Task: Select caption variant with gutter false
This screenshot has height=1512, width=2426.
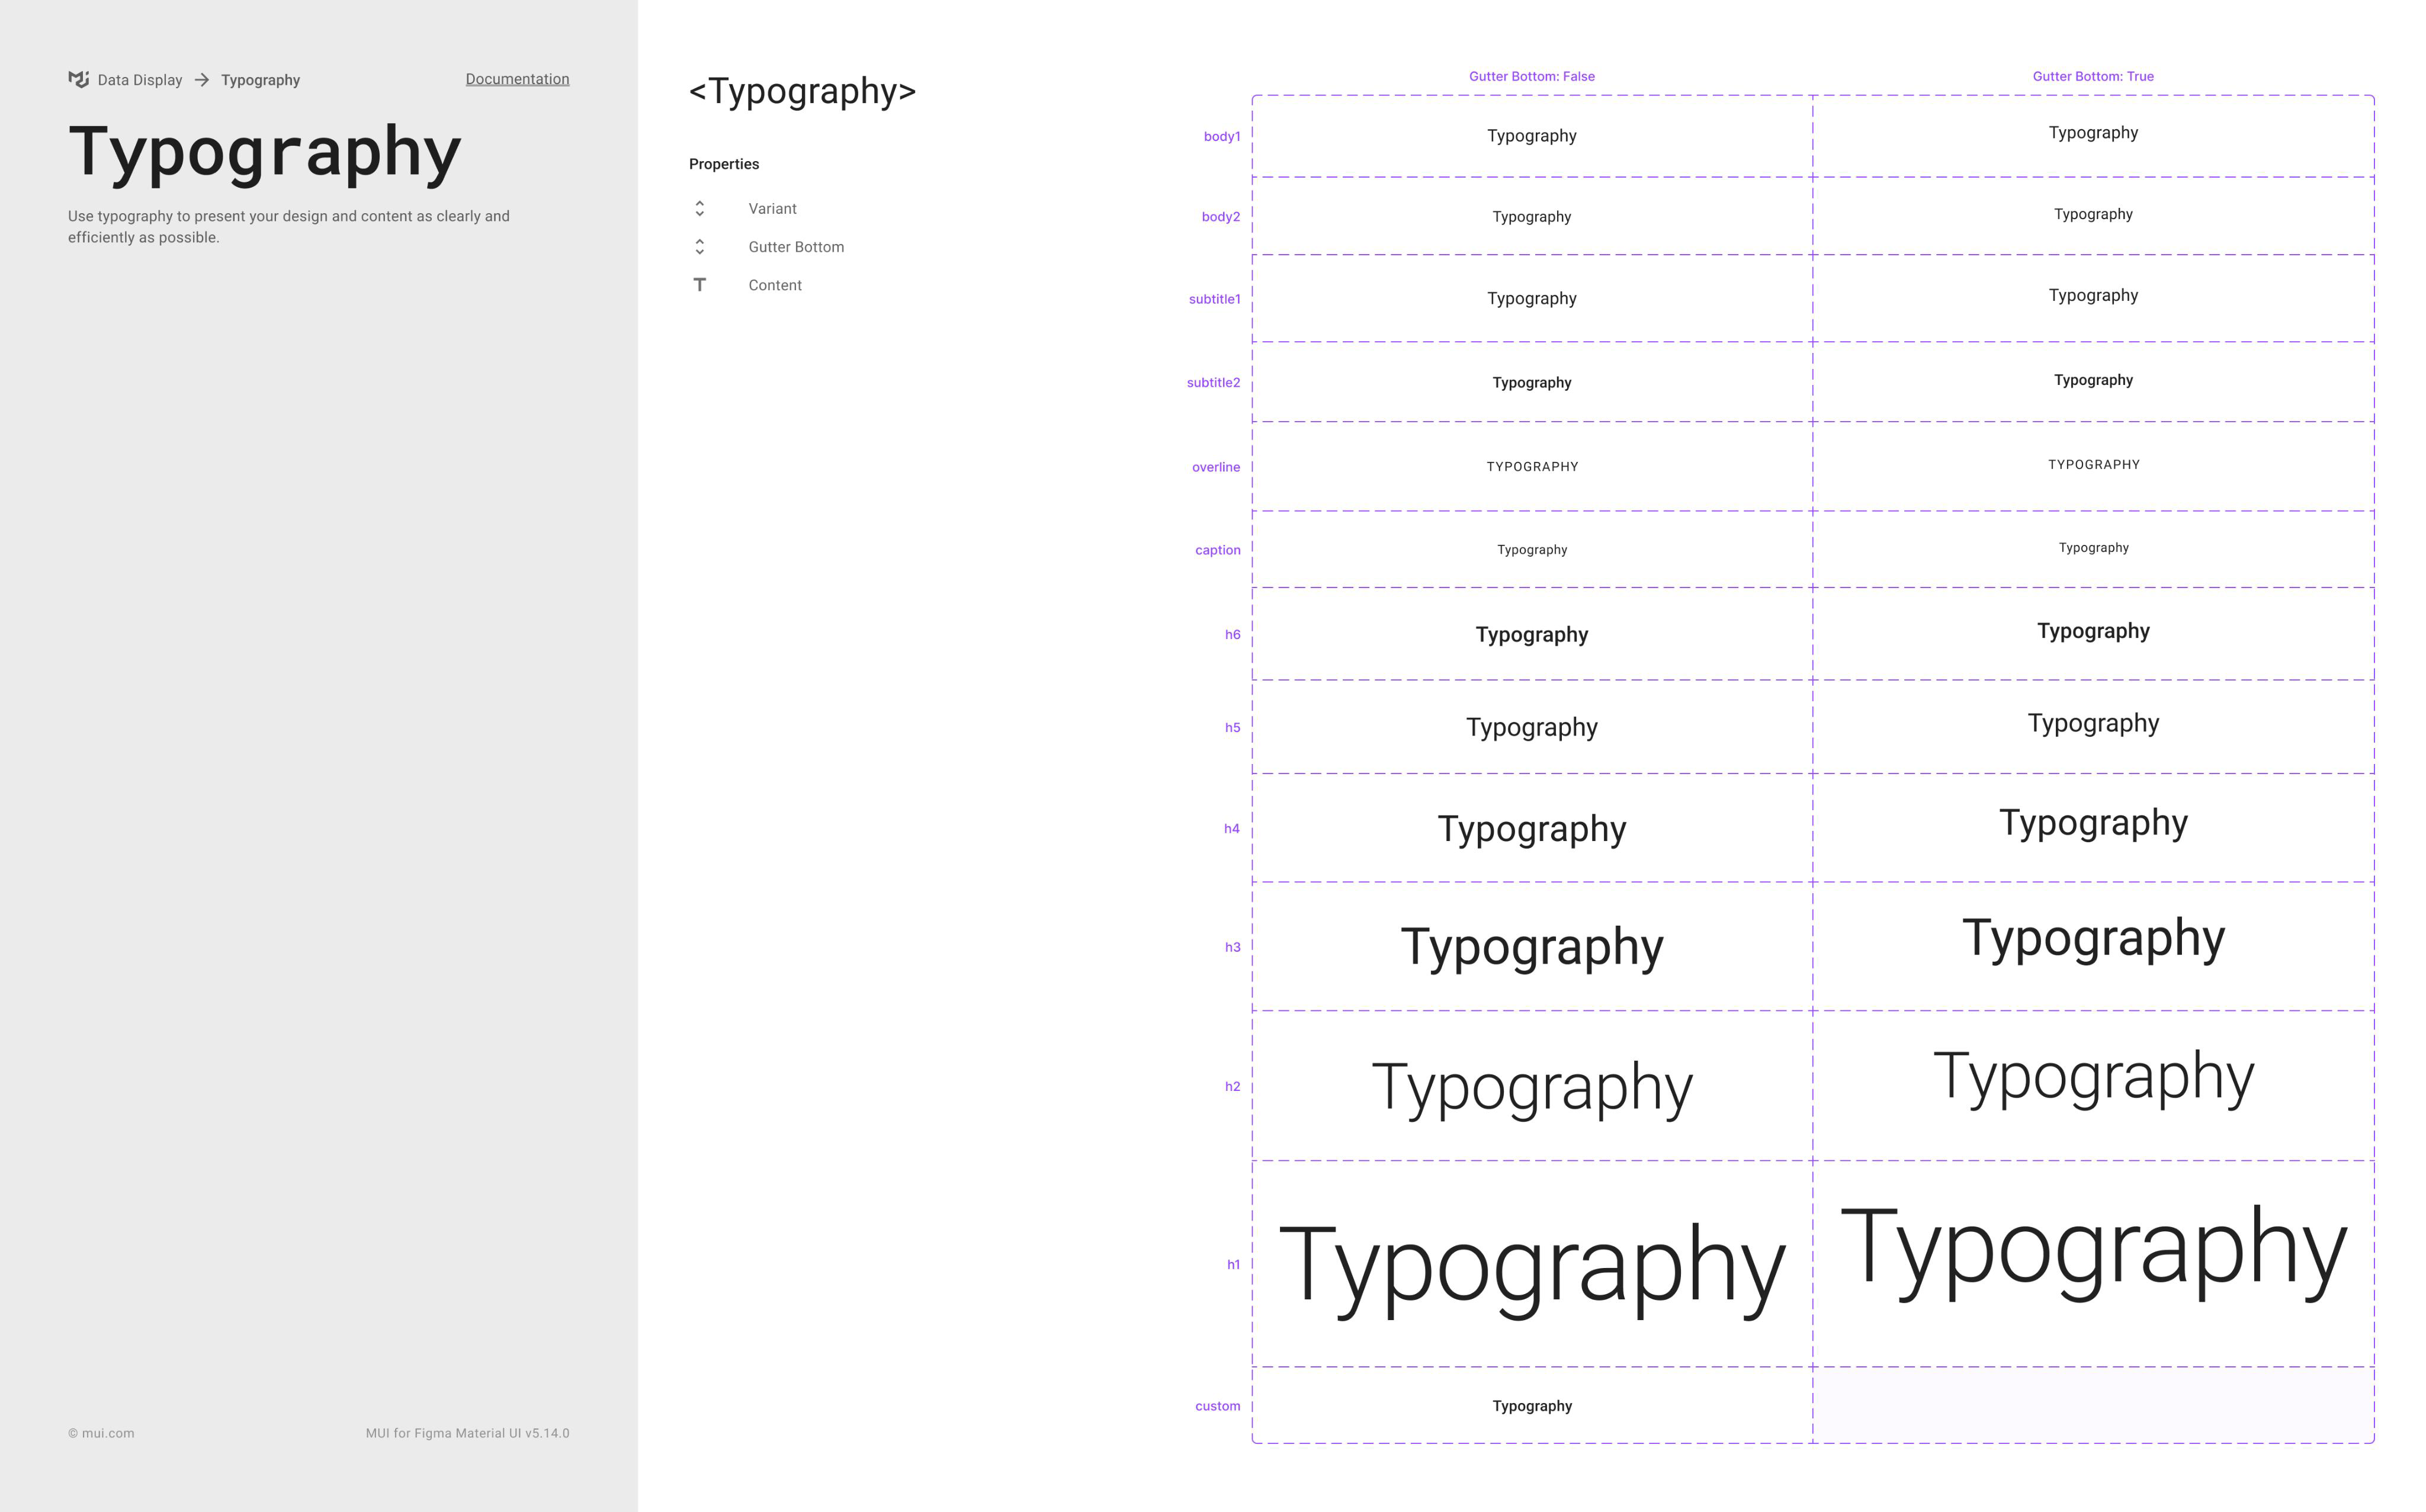Action: click(1532, 550)
